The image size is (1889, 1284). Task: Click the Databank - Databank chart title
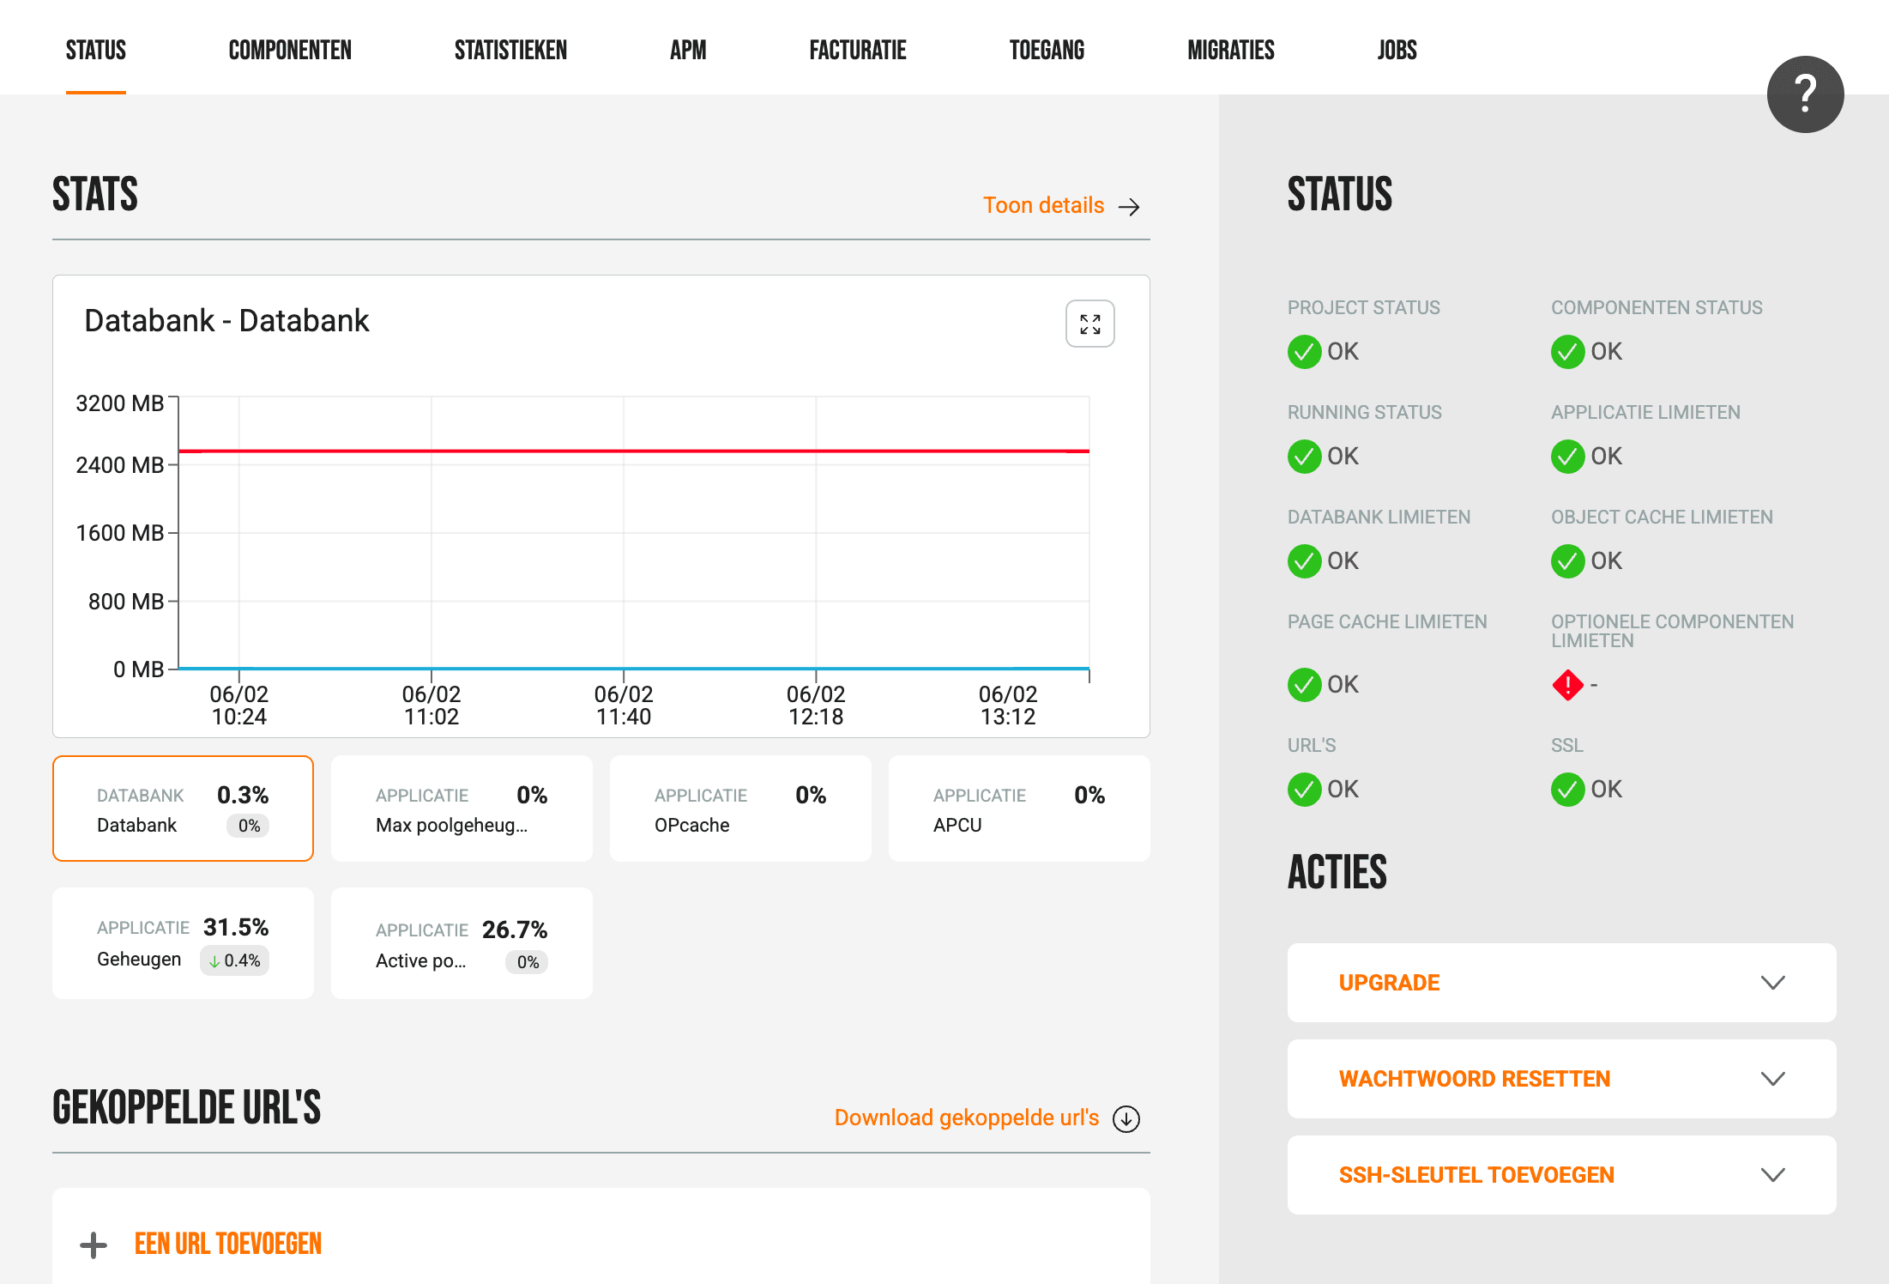[x=226, y=321]
